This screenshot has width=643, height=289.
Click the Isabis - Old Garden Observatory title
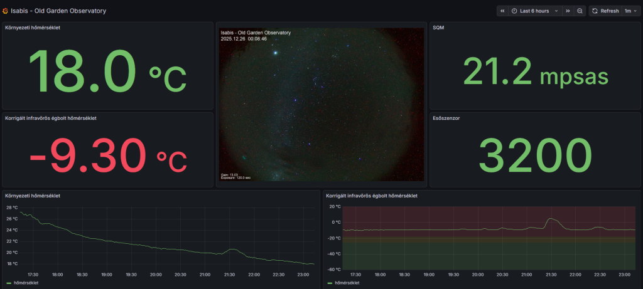58,11
